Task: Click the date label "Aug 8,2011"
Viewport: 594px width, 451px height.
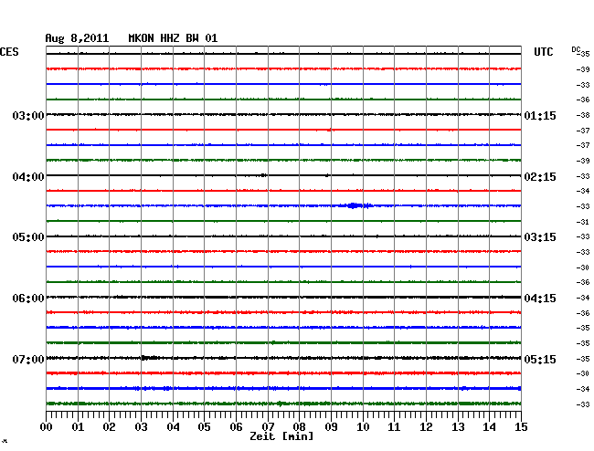Action: click(x=77, y=38)
